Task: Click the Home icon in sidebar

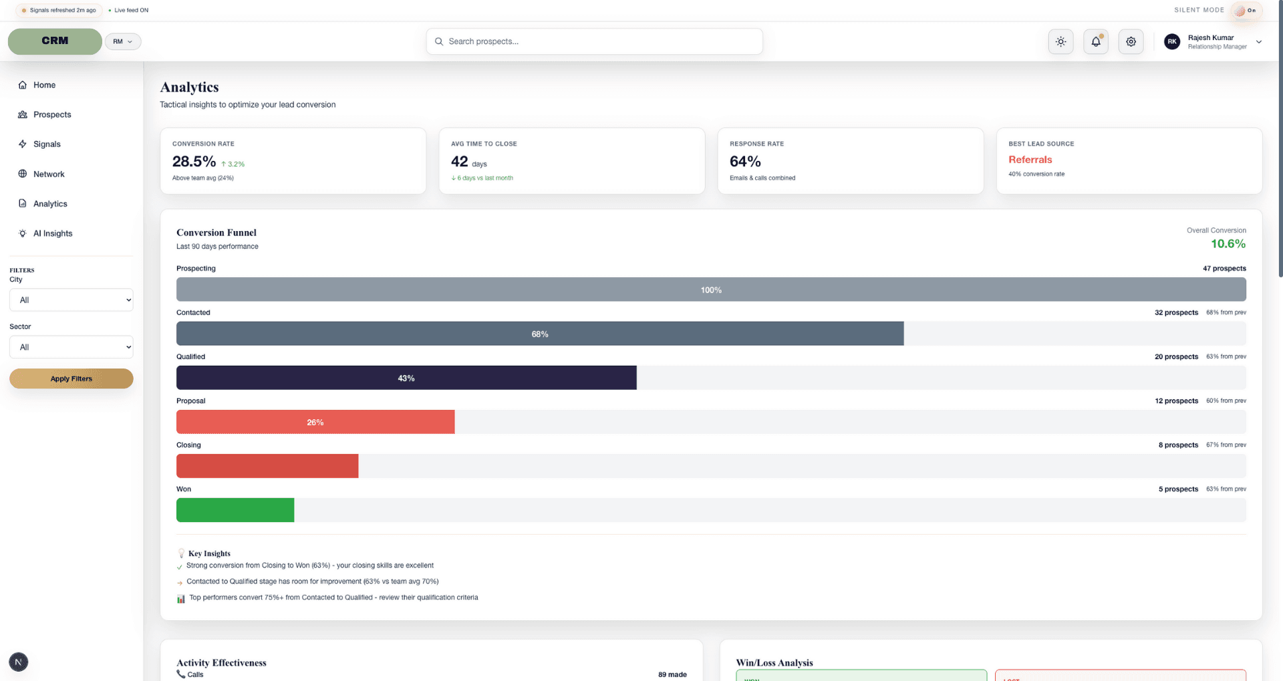Action: pos(23,85)
